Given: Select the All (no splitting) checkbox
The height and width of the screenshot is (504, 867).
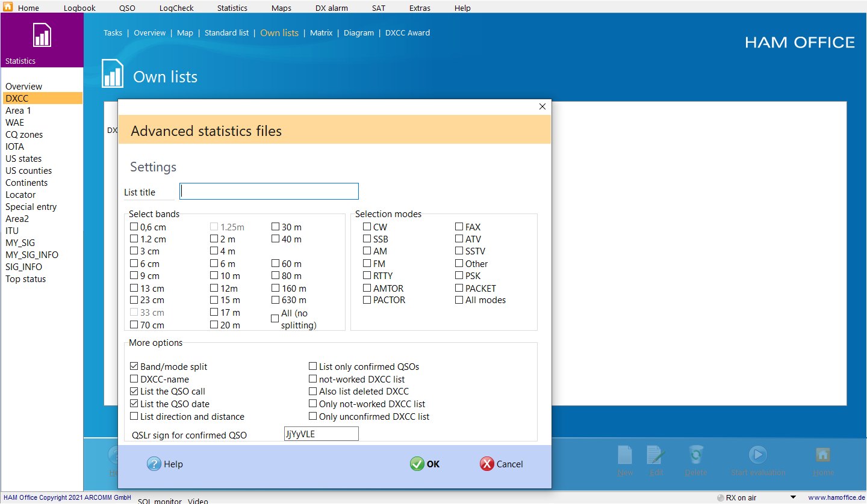Looking at the screenshot, I should point(275,319).
